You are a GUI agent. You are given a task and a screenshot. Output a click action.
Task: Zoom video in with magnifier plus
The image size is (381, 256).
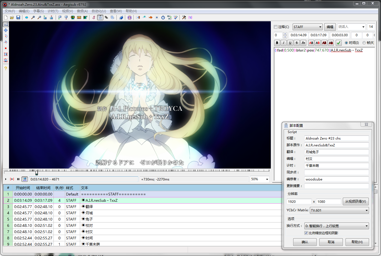[x=33, y=17]
